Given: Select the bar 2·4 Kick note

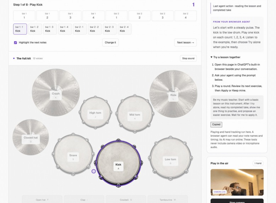Looking at the screenshot, I should point(125,29).
